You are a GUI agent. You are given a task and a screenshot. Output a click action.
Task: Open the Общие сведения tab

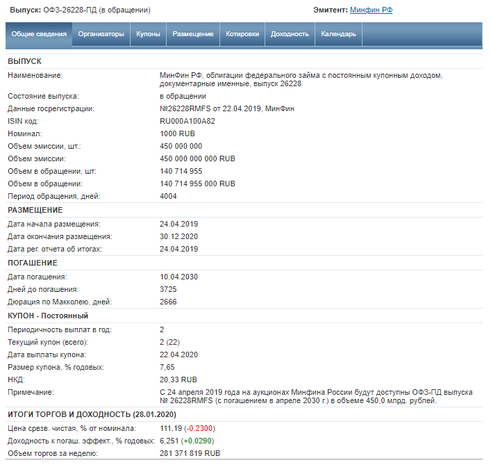pos(39,34)
